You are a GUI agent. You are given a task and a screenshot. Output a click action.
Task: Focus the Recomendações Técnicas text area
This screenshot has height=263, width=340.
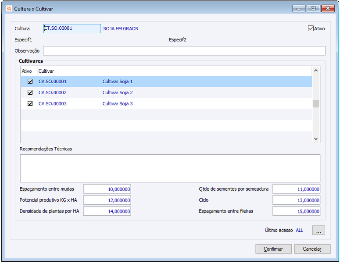point(170,168)
